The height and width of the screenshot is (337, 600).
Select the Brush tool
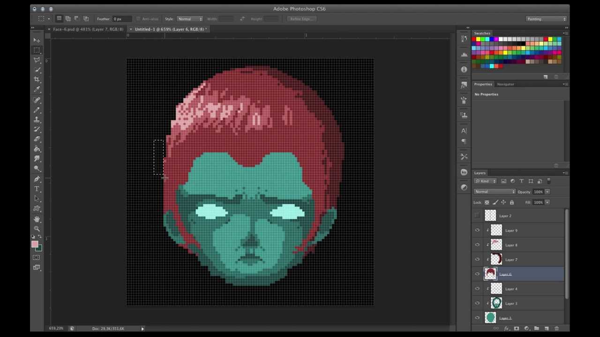(x=37, y=110)
